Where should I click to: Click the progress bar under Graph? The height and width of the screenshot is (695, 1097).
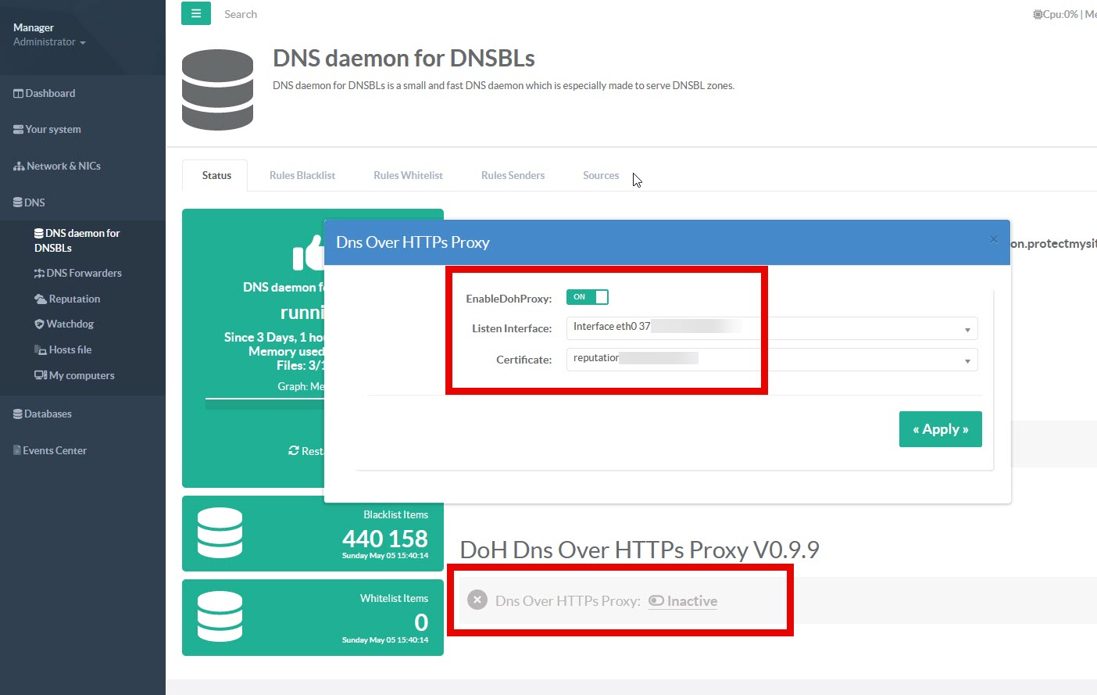[x=264, y=403]
